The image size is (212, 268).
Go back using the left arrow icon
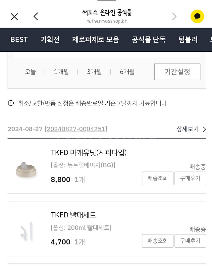point(36,17)
